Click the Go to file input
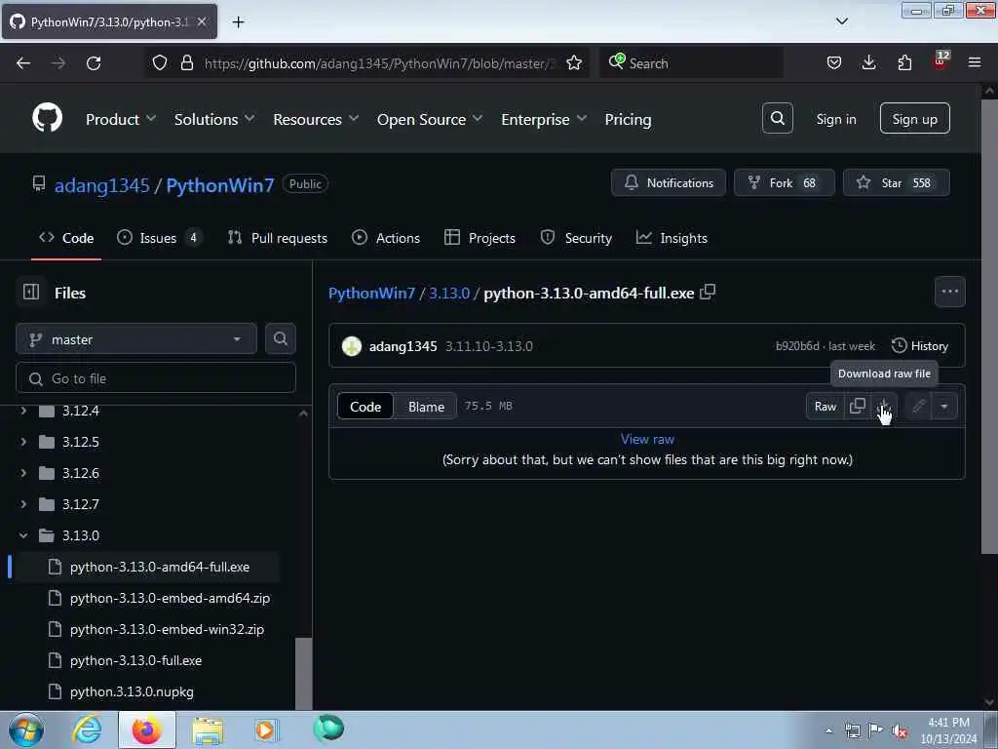This screenshot has width=998, height=749. [x=156, y=378]
